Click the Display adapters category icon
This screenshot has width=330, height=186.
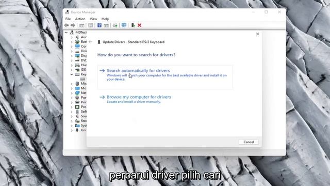coord(77,56)
